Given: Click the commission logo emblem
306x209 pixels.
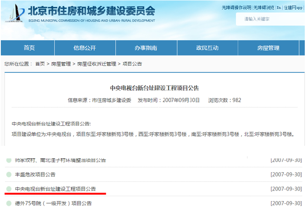Looking at the screenshot, I should coord(15,13).
